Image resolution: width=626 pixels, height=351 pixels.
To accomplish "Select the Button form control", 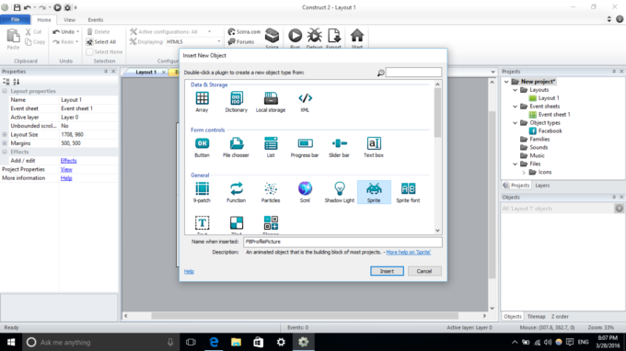I will (x=202, y=143).
